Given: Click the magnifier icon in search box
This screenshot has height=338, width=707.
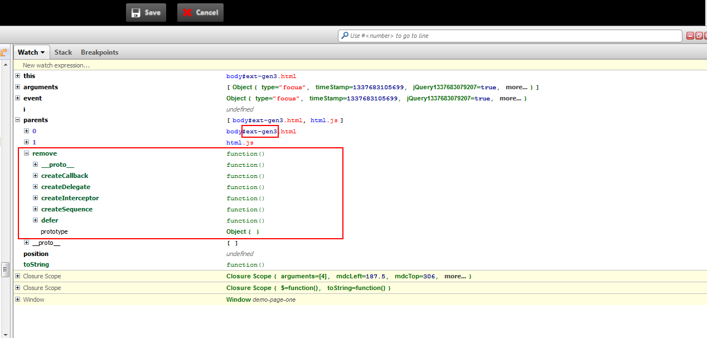Looking at the screenshot, I should point(344,36).
